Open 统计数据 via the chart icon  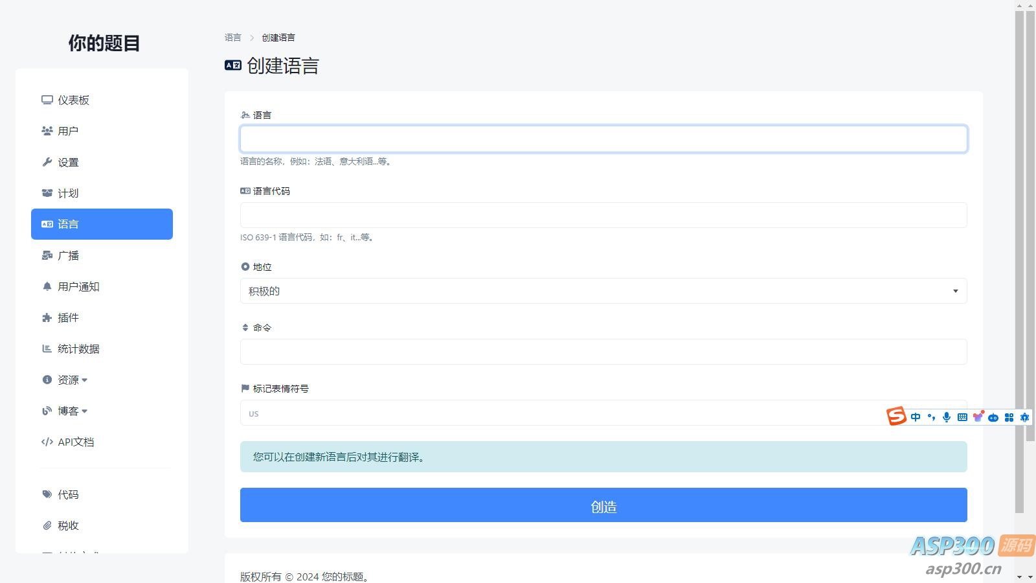tap(47, 349)
